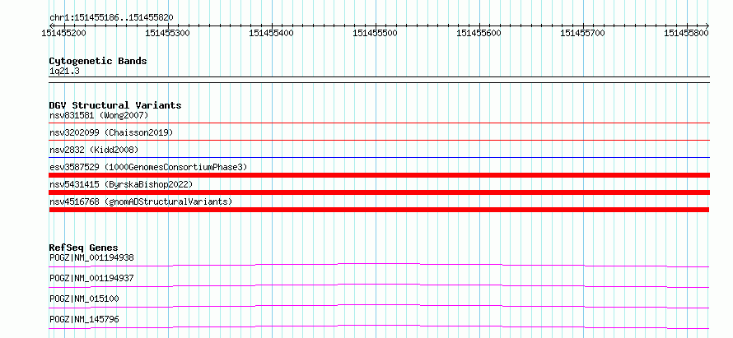Click ruler coordinate 151455500

click(375, 33)
